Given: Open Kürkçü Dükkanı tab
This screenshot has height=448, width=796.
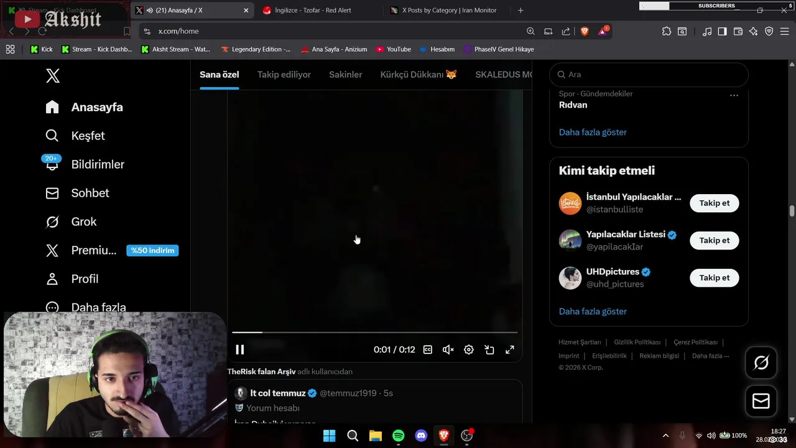Looking at the screenshot, I should coord(419,75).
